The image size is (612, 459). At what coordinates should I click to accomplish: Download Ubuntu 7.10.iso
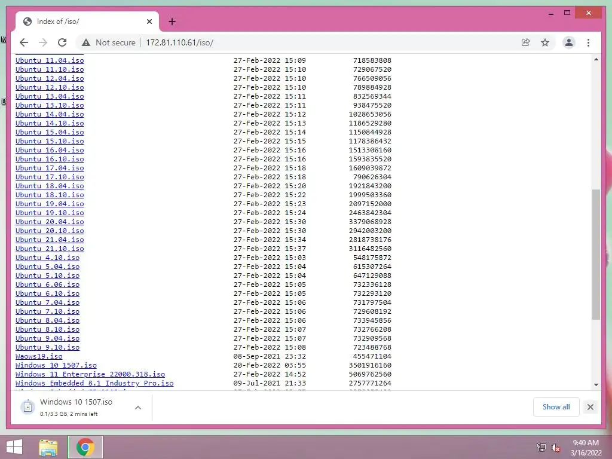pos(48,312)
